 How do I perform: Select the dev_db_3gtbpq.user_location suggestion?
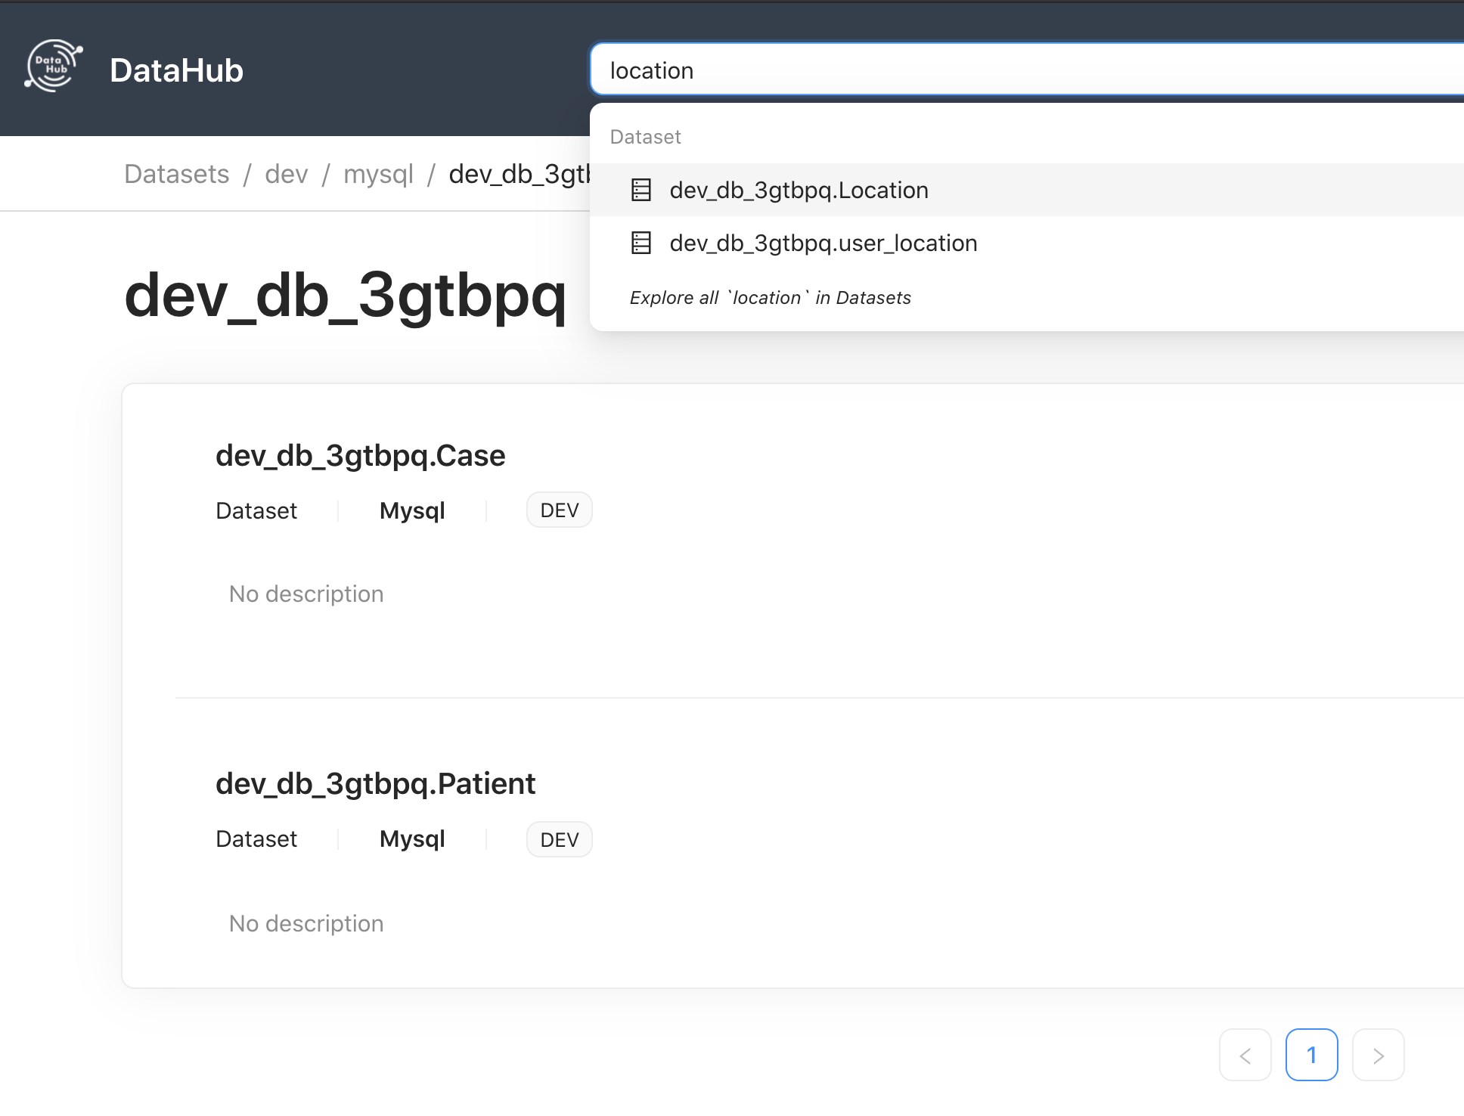click(823, 243)
